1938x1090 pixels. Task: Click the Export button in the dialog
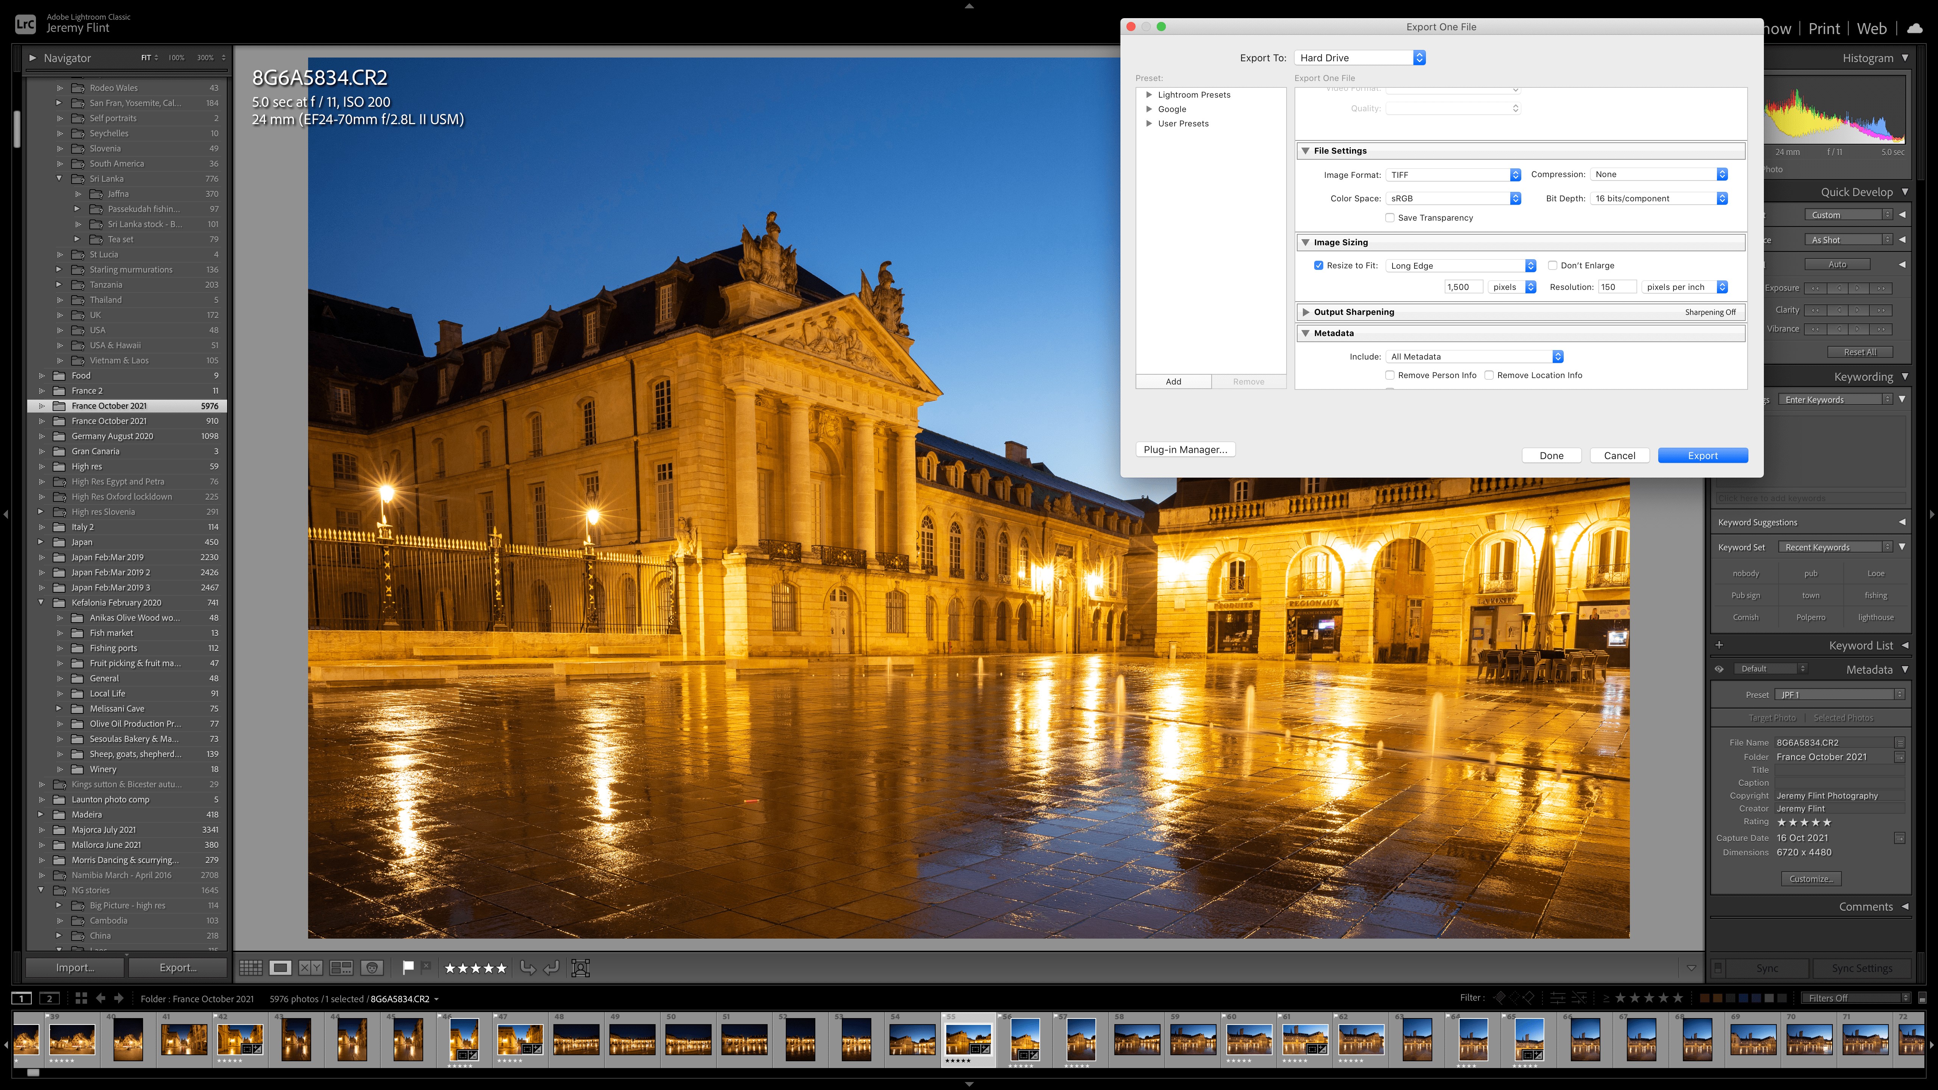tap(1703, 455)
